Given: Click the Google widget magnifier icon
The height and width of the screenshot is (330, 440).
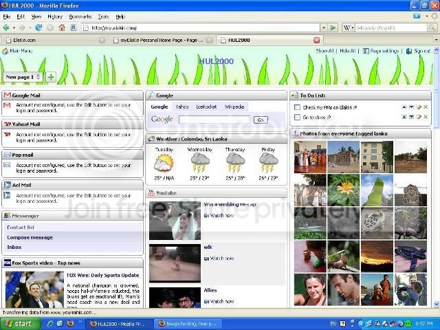Looking at the screenshot, I should (x=151, y=95).
